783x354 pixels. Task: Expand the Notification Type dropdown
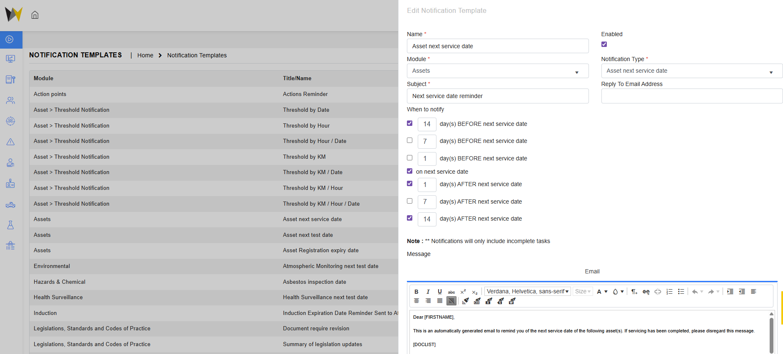(691, 71)
